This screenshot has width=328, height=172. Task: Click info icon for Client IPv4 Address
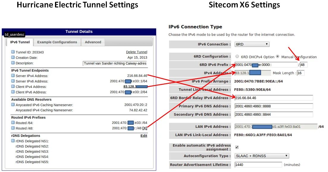point(13,86)
